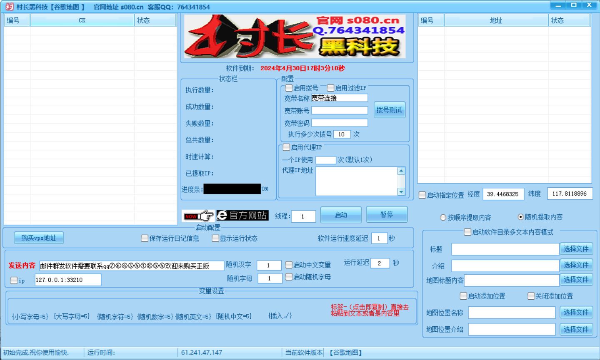
Task: Click the 一个IP使用 times field
Action: click(326, 160)
